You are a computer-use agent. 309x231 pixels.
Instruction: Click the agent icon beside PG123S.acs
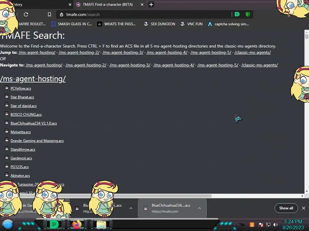(7, 166)
